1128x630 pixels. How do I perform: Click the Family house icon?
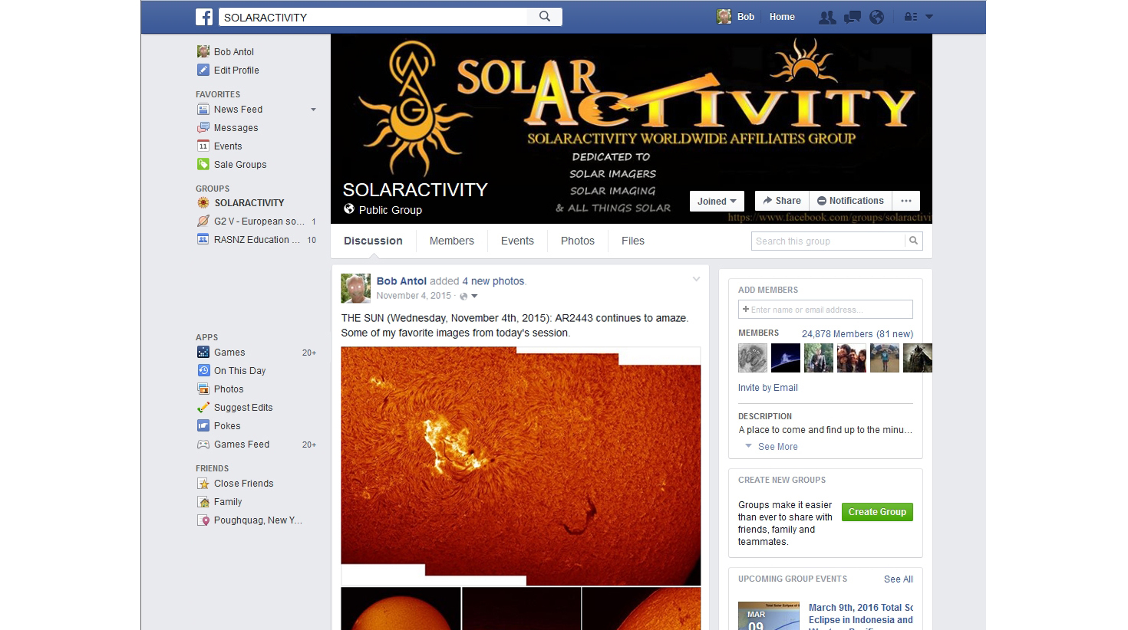[203, 502]
